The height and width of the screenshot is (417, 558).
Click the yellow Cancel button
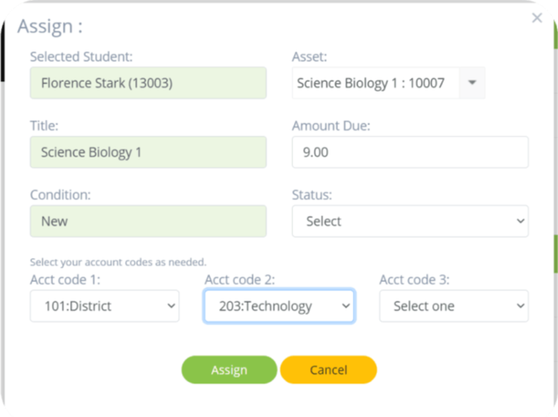329,370
